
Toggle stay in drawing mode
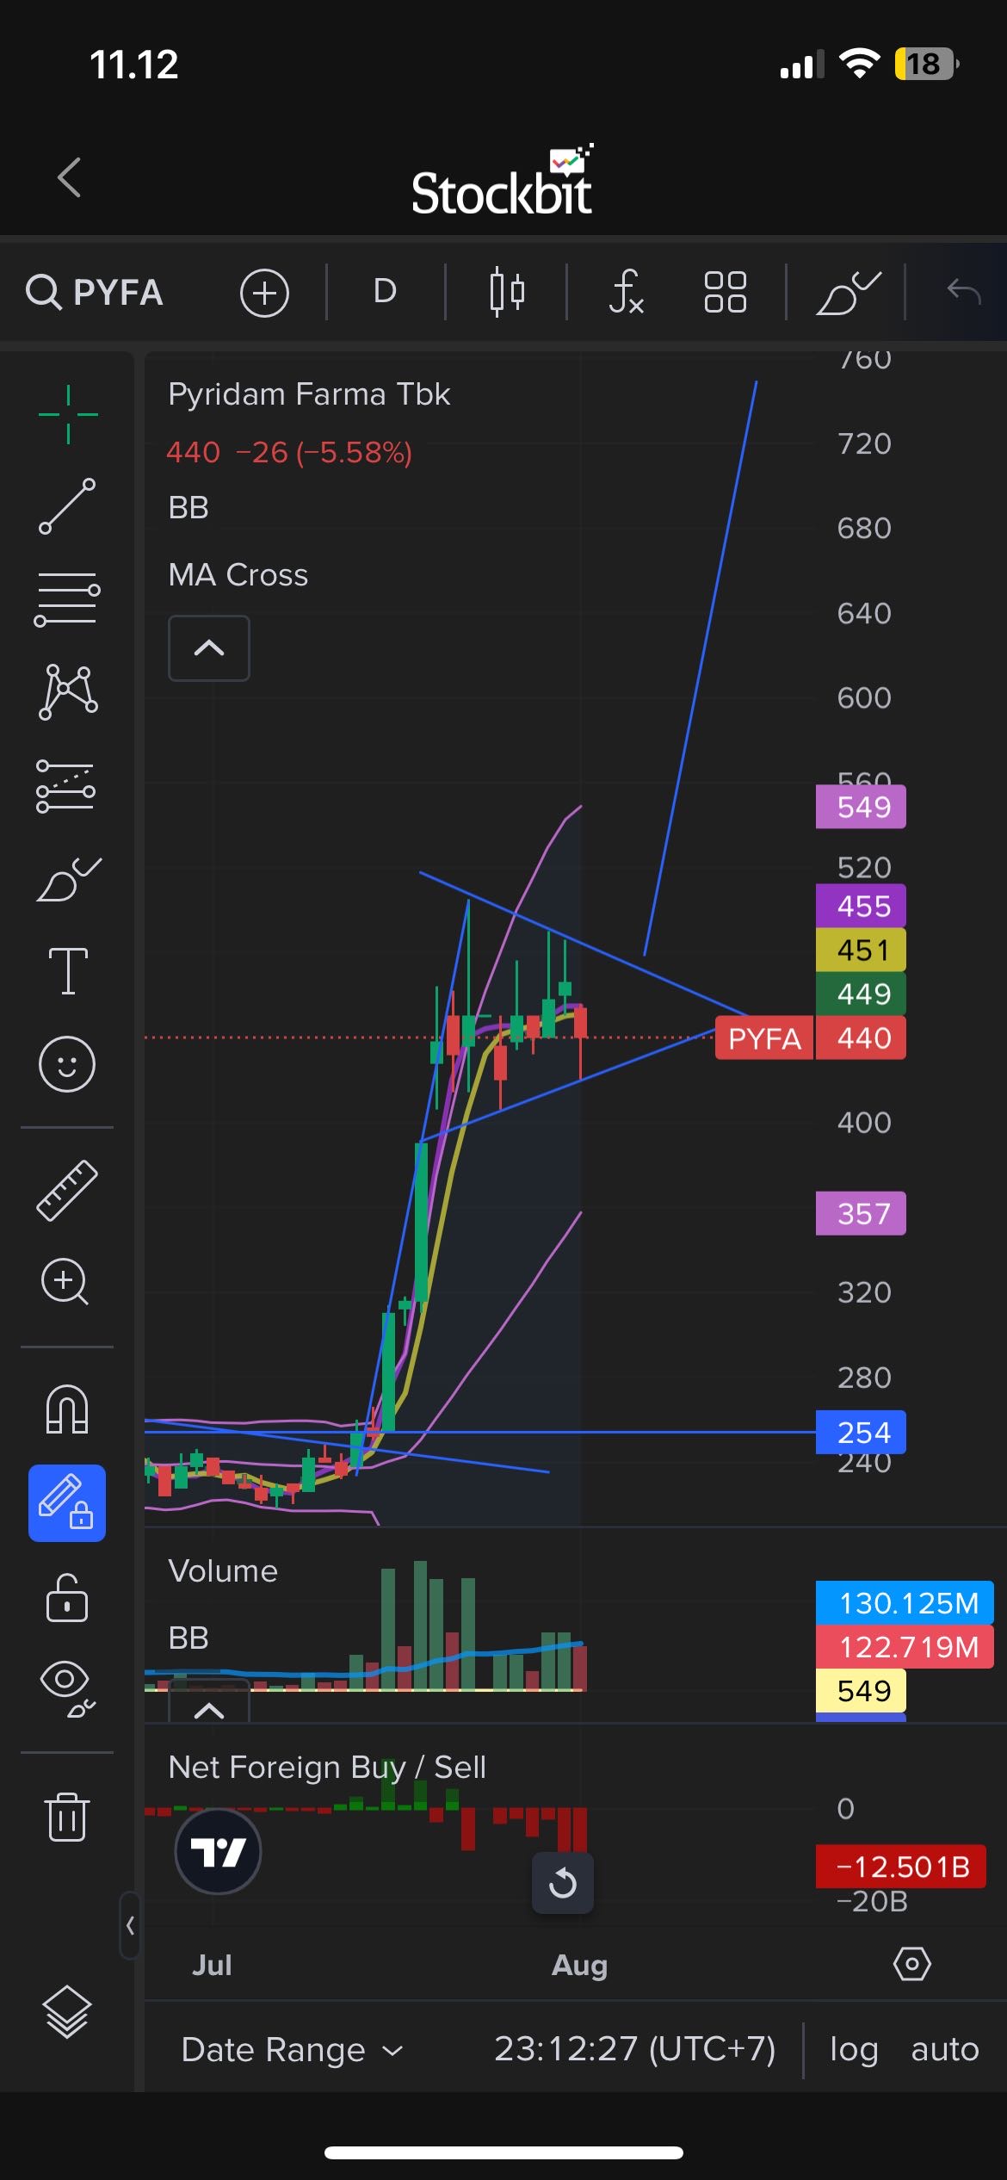(x=67, y=1503)
